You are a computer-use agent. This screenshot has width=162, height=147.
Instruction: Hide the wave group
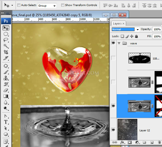[113, 43]
